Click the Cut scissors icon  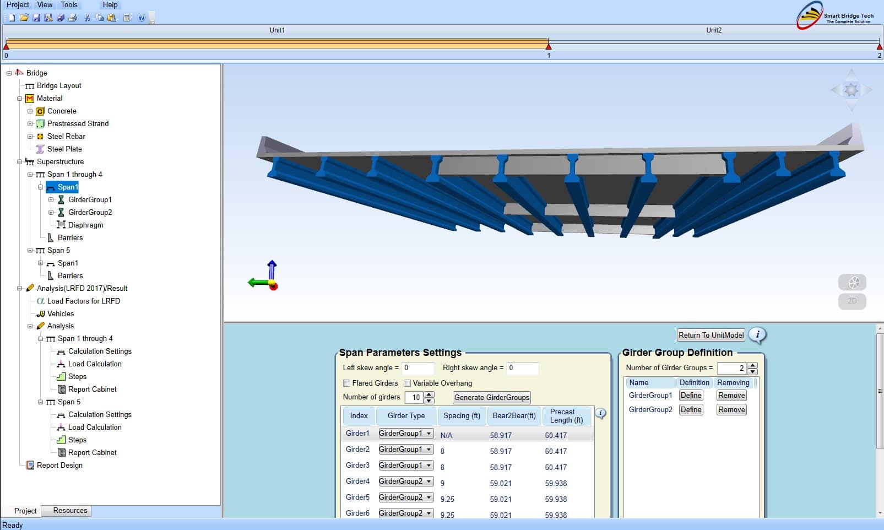[x=87, y=18]
